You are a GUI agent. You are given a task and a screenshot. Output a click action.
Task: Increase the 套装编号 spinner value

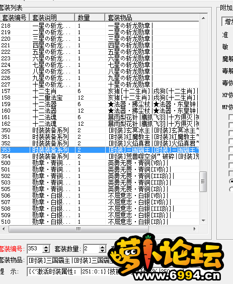coord(46,247)
